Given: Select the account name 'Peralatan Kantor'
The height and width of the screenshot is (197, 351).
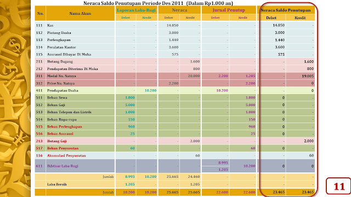Looking at the screenshot, I should [x=61, y=48].
